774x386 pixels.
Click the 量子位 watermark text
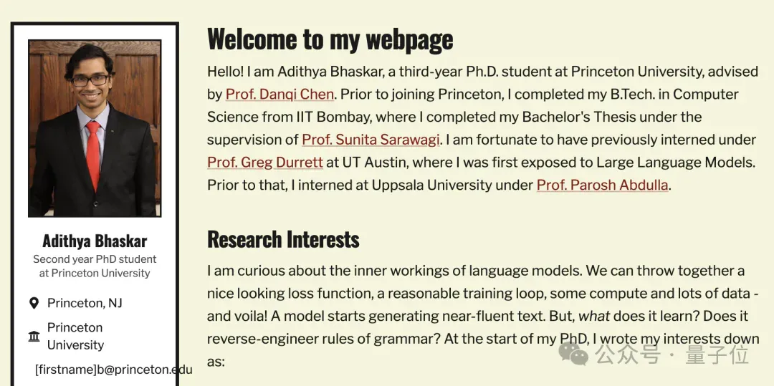[x=717, y=355]
